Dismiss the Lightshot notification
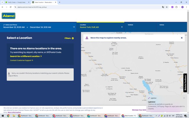This screenshot has width=189, height=118. (x=184, y=98)
